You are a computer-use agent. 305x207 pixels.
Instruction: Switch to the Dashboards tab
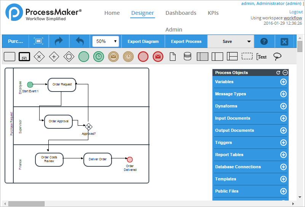[181, 13]
